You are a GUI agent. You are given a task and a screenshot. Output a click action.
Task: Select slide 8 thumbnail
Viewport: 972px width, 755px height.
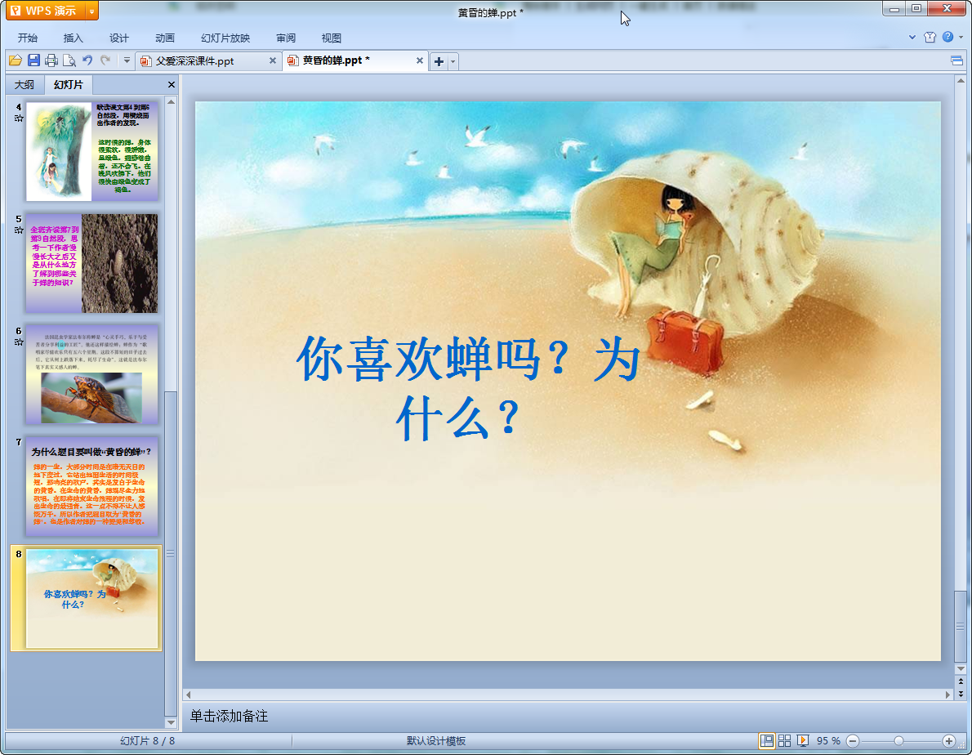point(91,598)
